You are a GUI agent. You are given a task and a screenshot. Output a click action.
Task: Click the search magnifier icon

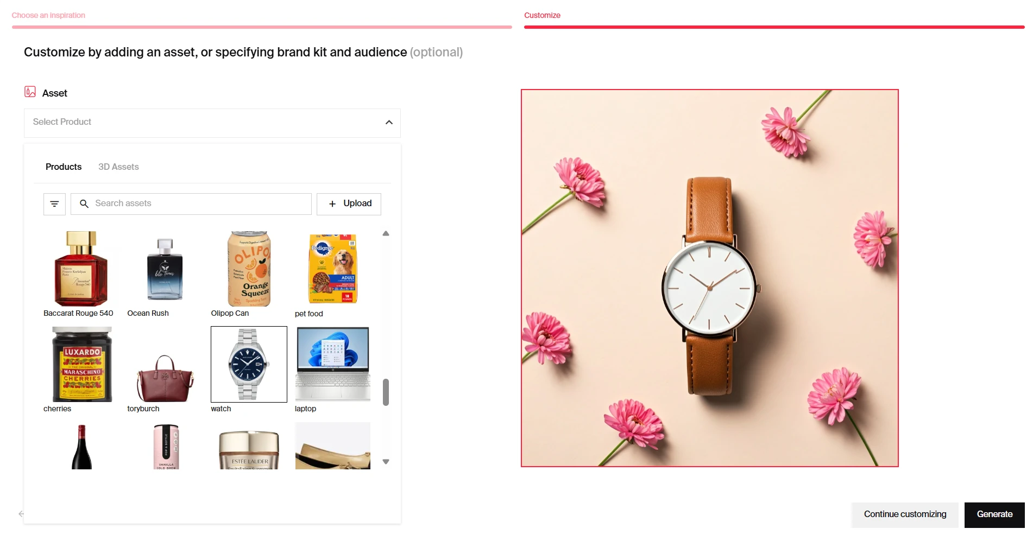[x=84, y=203]
